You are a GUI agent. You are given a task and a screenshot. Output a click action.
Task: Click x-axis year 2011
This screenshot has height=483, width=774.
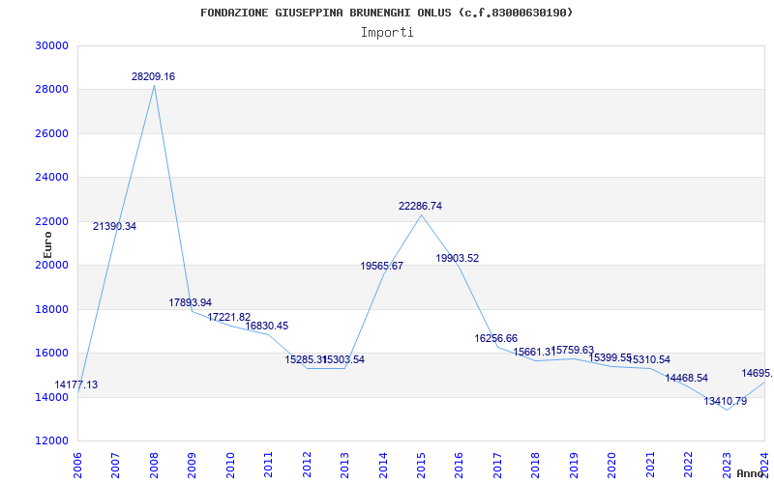[269, 466]
